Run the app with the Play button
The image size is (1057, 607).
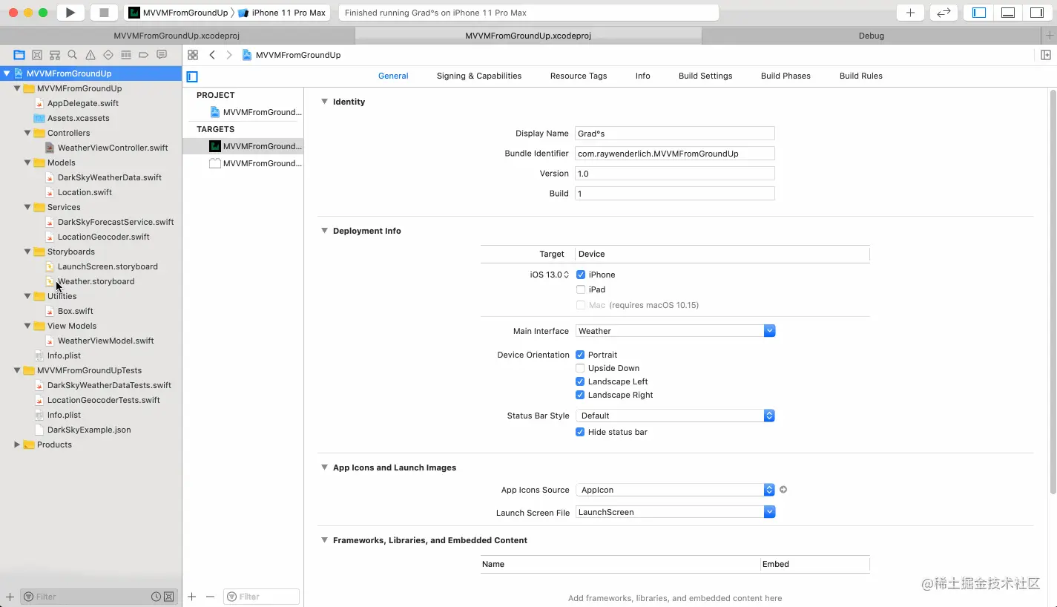pyautogui.click(x=70, y=13)
